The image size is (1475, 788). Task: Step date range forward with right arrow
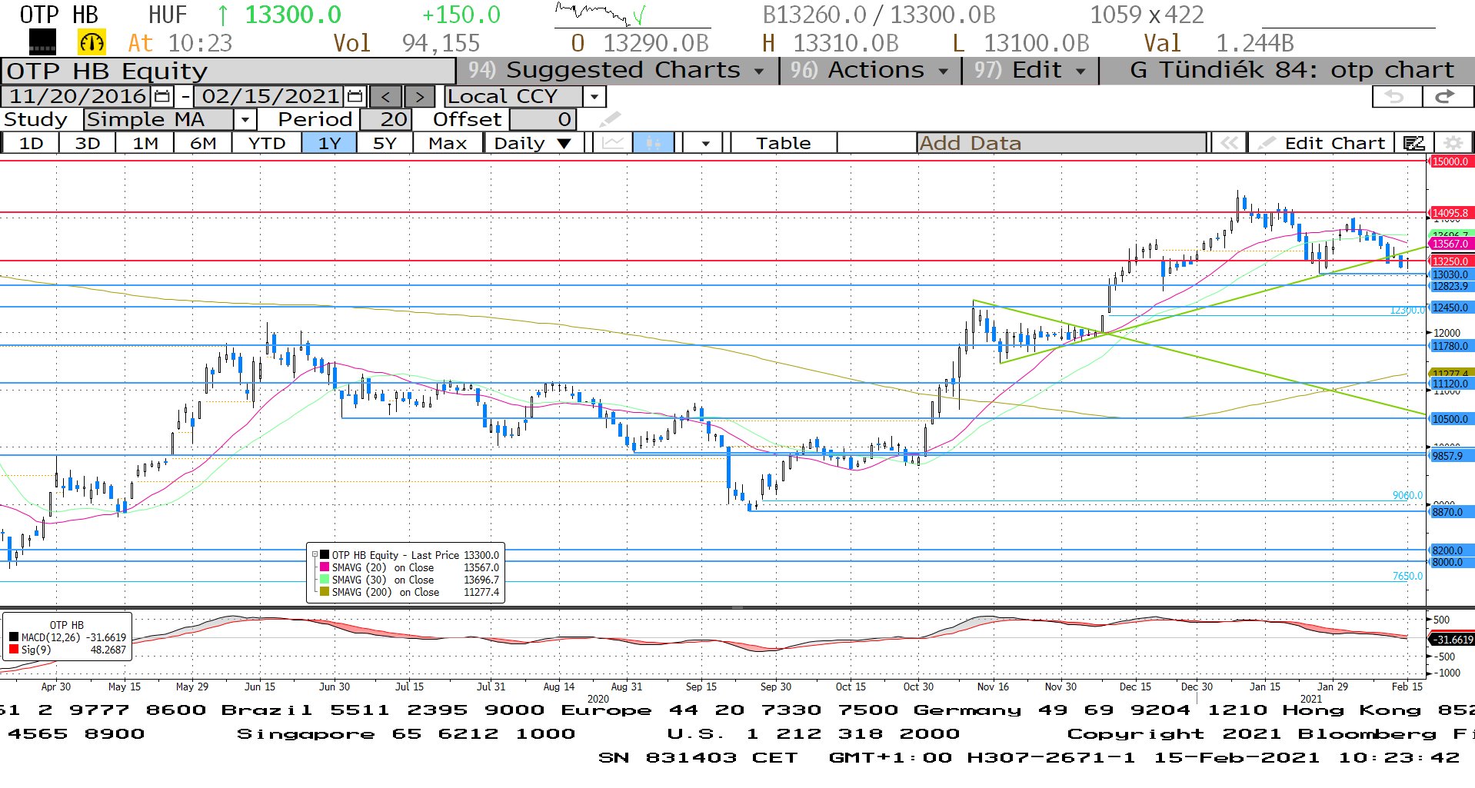(x=419, y=97)
